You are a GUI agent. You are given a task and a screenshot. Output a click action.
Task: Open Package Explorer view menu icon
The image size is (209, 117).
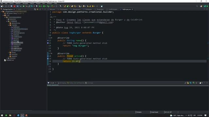pos(40,9)
